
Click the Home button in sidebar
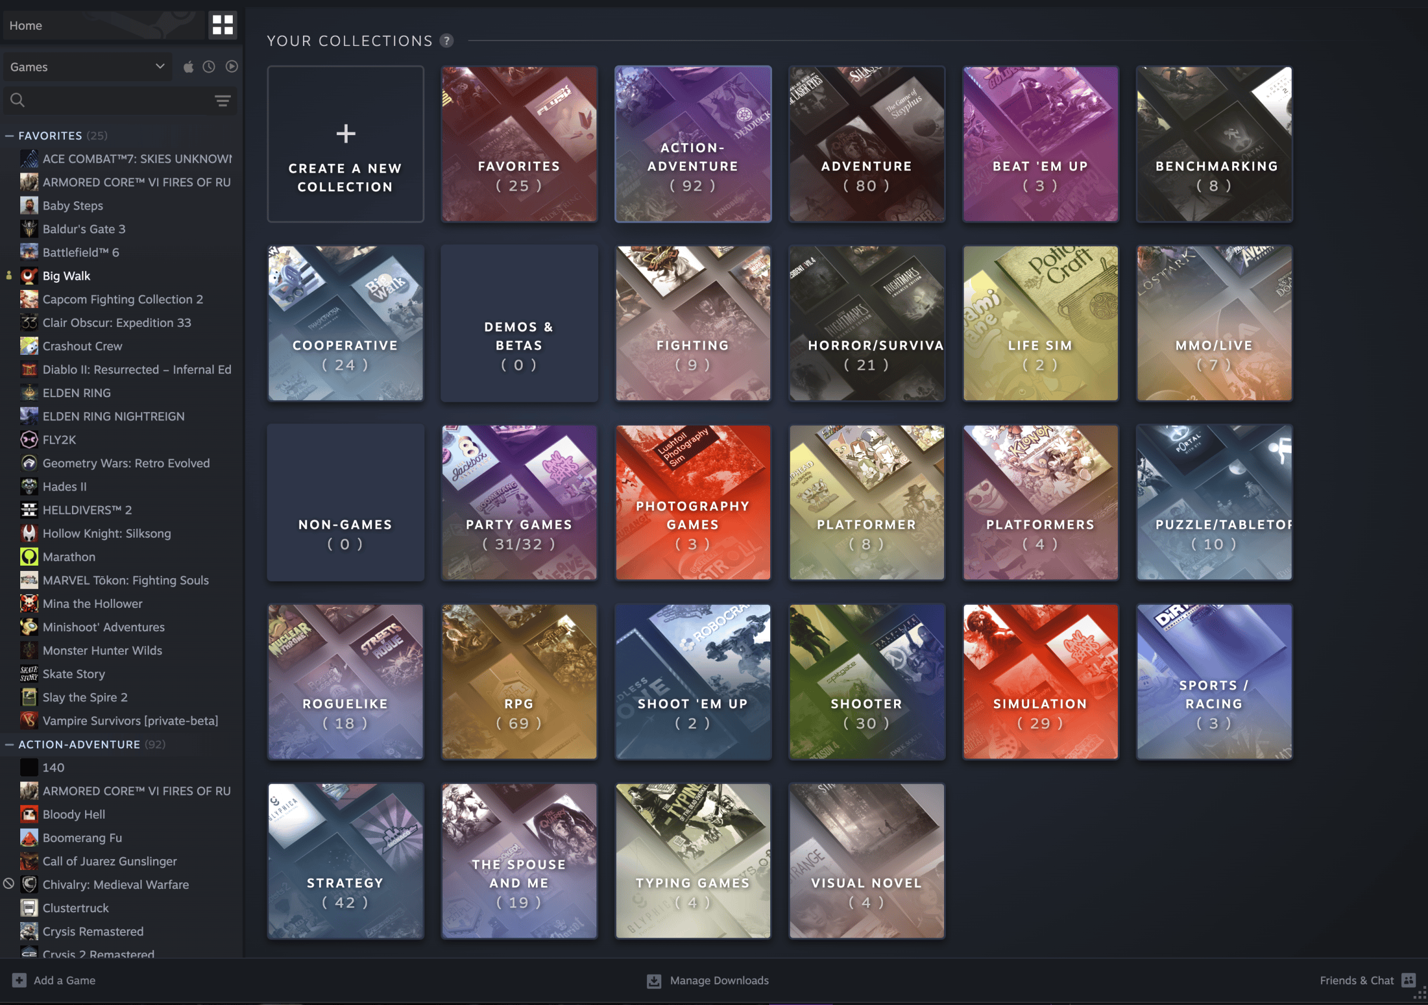pos(103,26)
